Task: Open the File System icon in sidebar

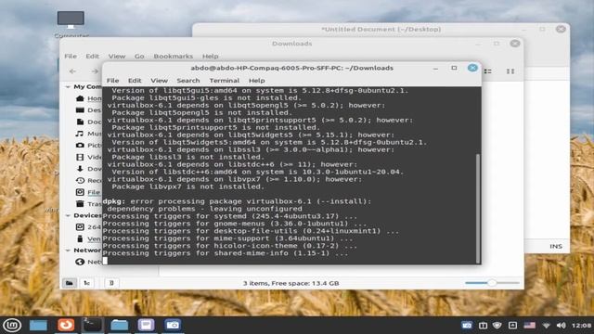Action: point(80,192)
